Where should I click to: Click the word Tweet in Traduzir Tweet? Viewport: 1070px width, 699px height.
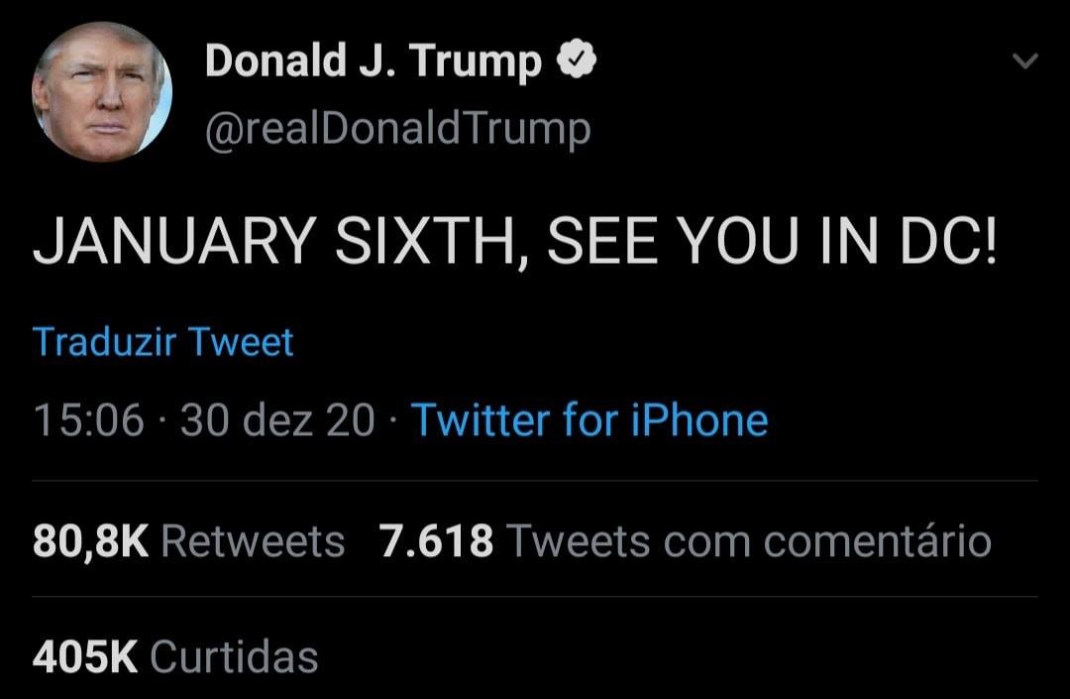coord(241,342)
